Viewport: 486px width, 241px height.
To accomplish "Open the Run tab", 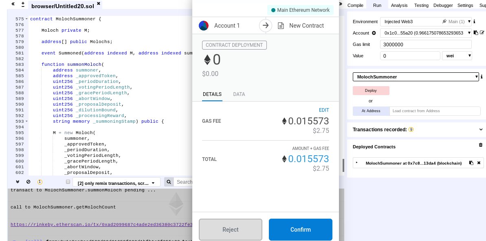I will click(377, 5).
